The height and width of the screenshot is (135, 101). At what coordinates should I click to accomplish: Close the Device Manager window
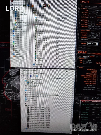coord(72,71)
